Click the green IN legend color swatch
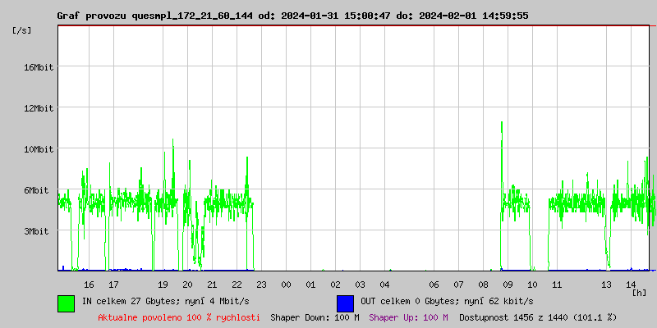The height and width of the screenshot is (328, 657). click(66, 303)
